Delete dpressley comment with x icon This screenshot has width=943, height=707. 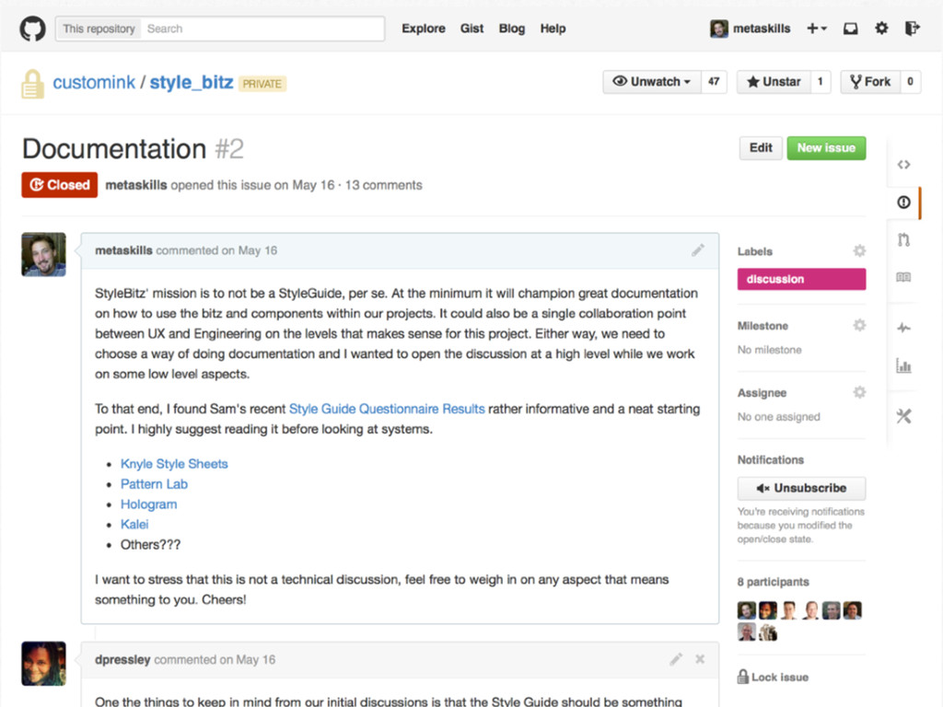[700, 659]
